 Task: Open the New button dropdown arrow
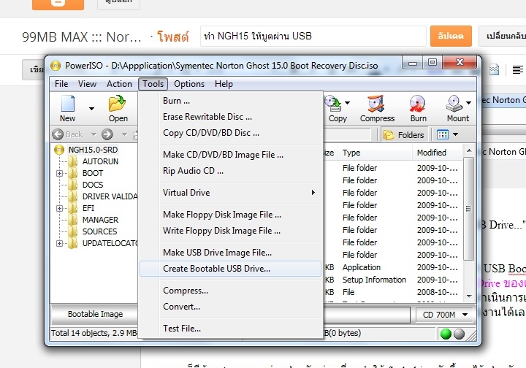91,108
